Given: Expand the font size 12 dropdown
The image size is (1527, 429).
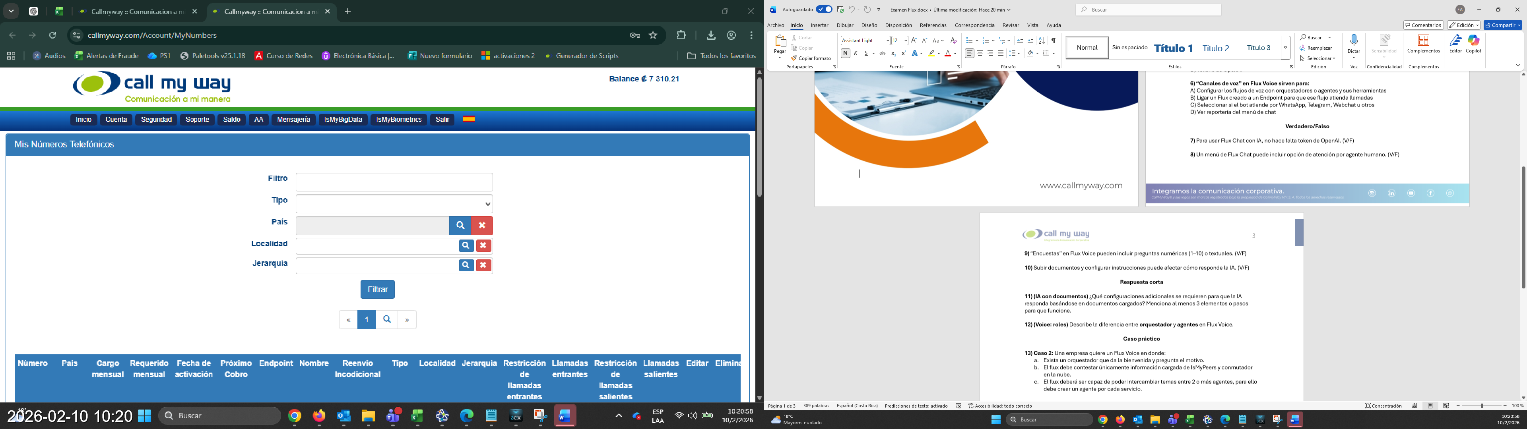Looking at the screenshot, I should [x=906, y=41].
